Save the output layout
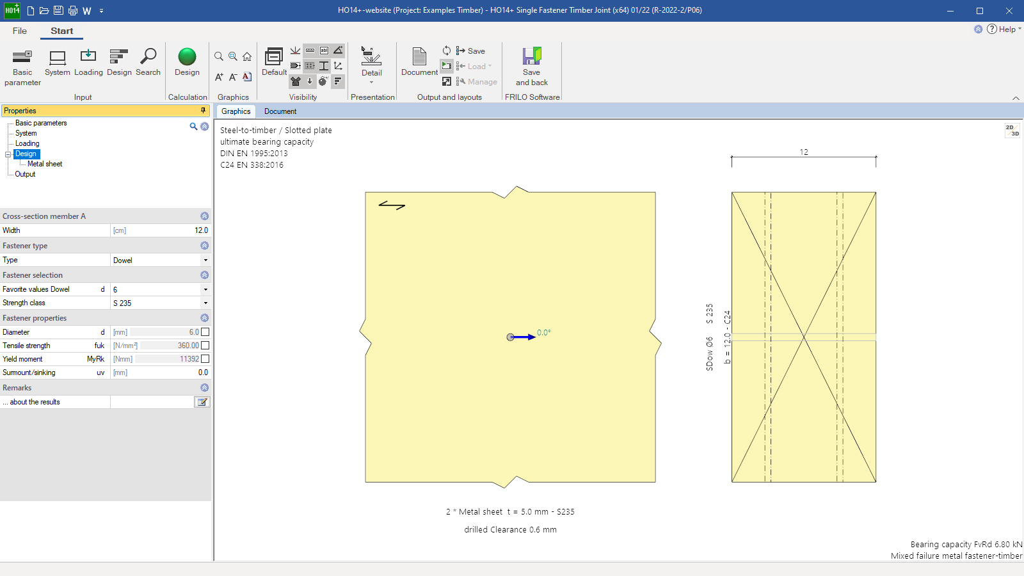Viewport: 1024px width, 576px height. tap(470, 51)
